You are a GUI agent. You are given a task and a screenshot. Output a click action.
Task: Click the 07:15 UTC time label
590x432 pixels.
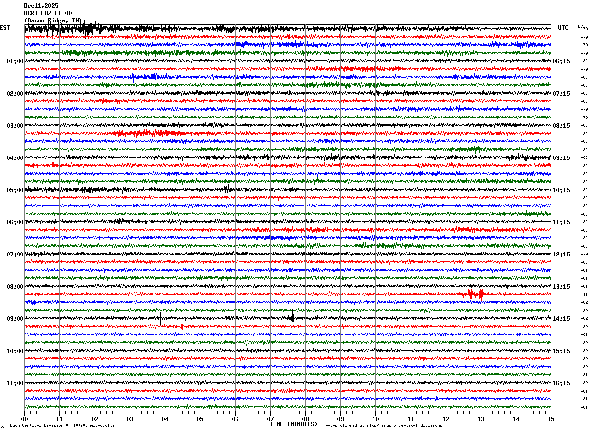561,94
